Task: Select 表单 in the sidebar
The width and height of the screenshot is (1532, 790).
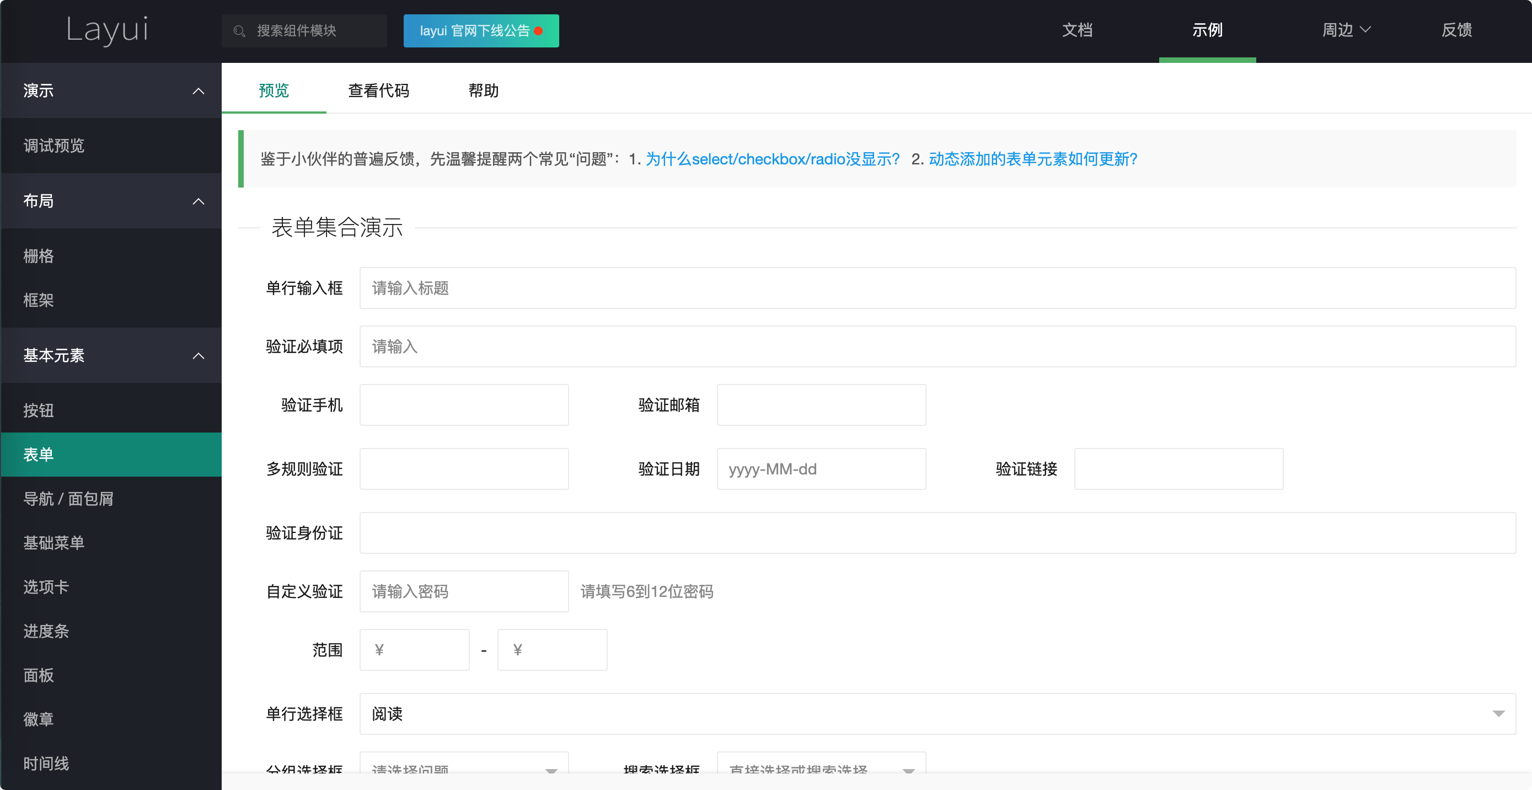Action: [111, 455]
